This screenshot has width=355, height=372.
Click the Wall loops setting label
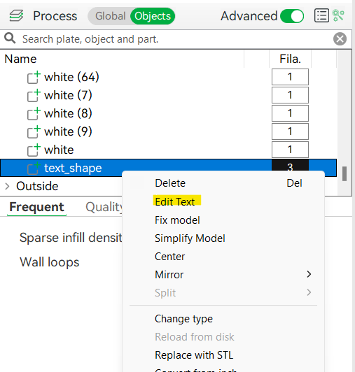click(x=50, y=262)
